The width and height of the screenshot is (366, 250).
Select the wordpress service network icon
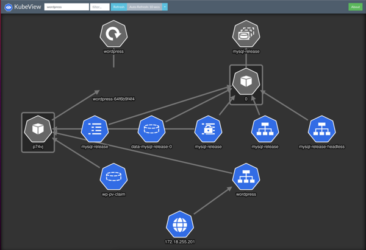(x=246, y=176)
